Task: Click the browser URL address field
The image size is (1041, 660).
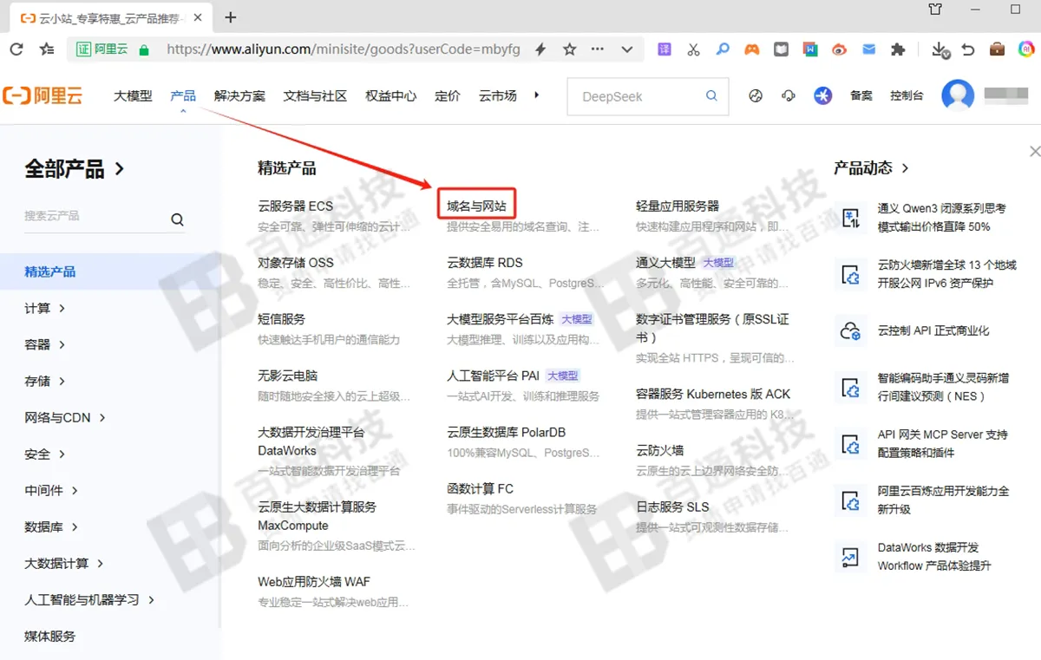Action: pos(343,49)
